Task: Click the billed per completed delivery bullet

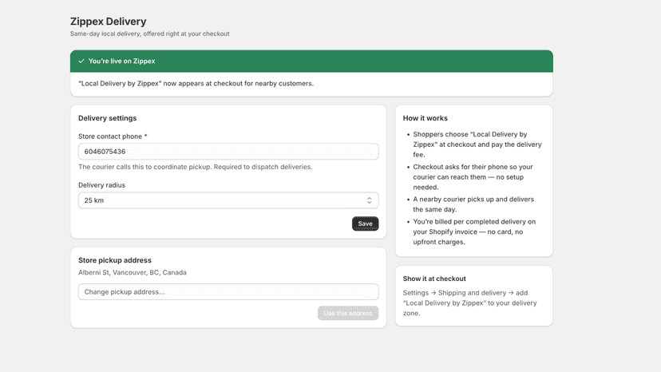Action: click(x=474, y=232)
